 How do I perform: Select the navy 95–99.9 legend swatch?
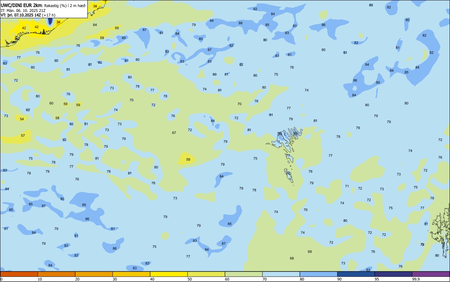point(393,274)
